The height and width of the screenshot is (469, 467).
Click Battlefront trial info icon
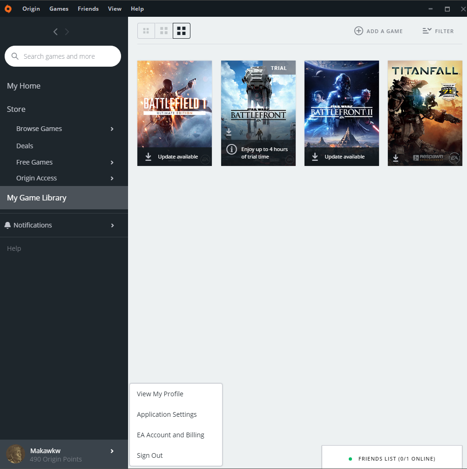(x=231, y=149)
